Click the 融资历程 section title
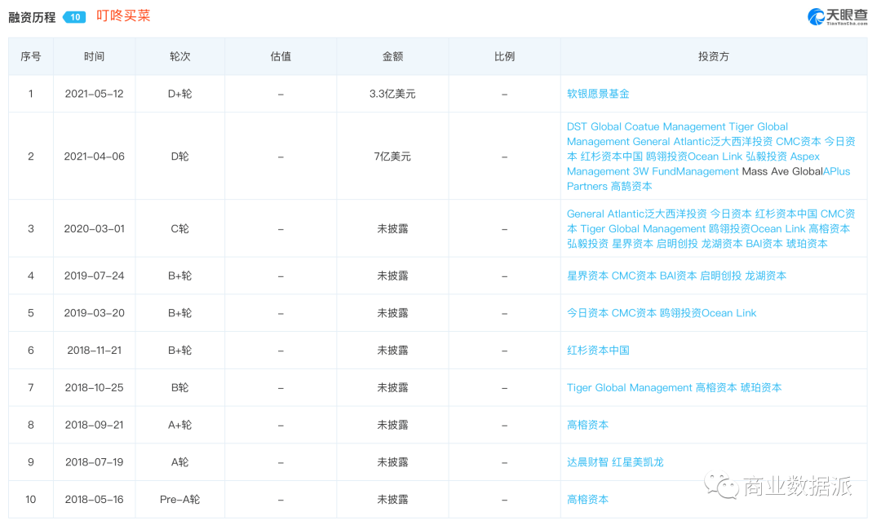This screenshot has width=881, height=525. (x=32, y=17)
